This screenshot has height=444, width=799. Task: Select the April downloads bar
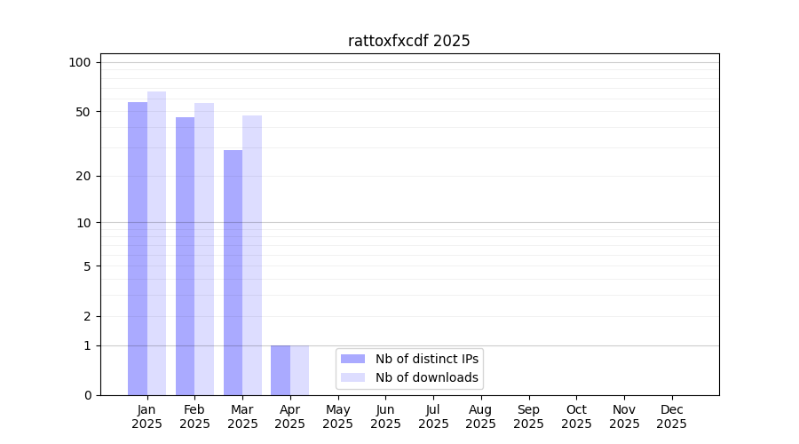[299, 370]
